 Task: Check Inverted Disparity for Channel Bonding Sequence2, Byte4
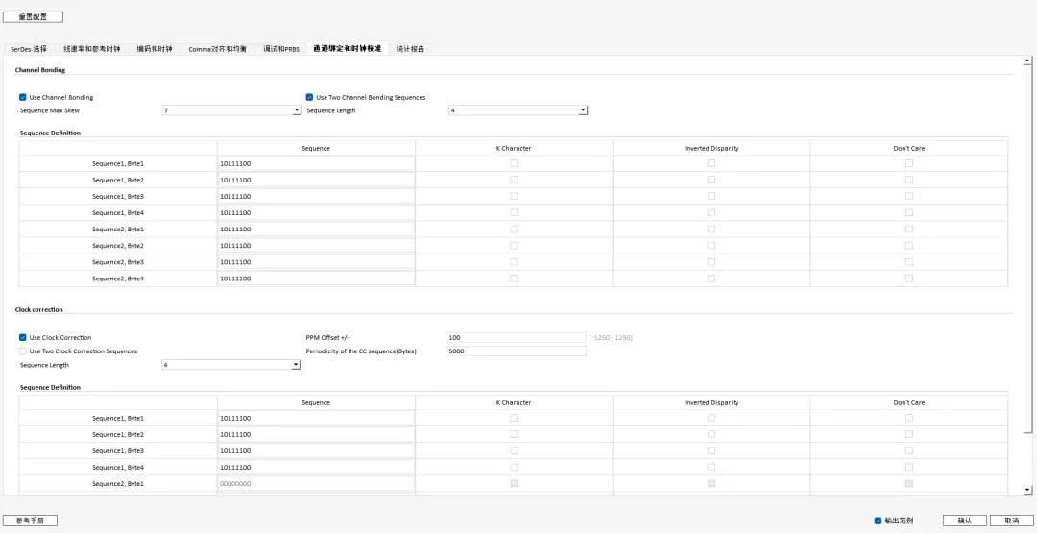[711, 279]
